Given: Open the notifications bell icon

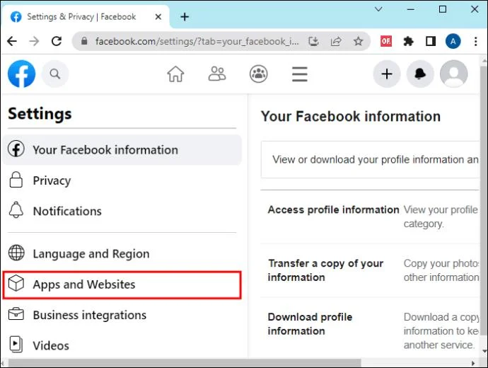Looking at the screenshot, I should [420, 74].
